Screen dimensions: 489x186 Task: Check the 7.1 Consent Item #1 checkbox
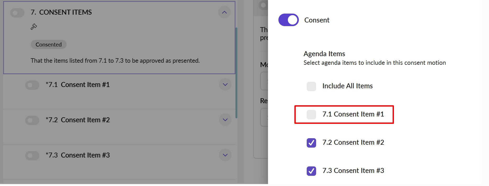click(311, 114)
